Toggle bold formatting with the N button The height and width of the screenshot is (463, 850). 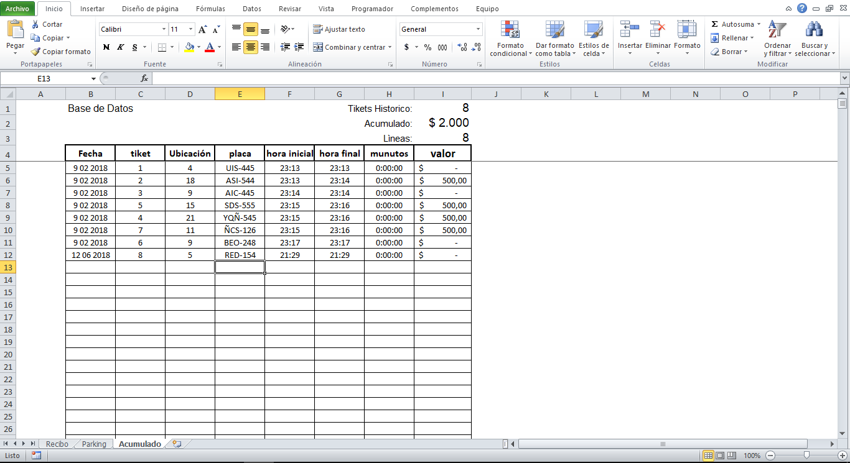[105, 47]
